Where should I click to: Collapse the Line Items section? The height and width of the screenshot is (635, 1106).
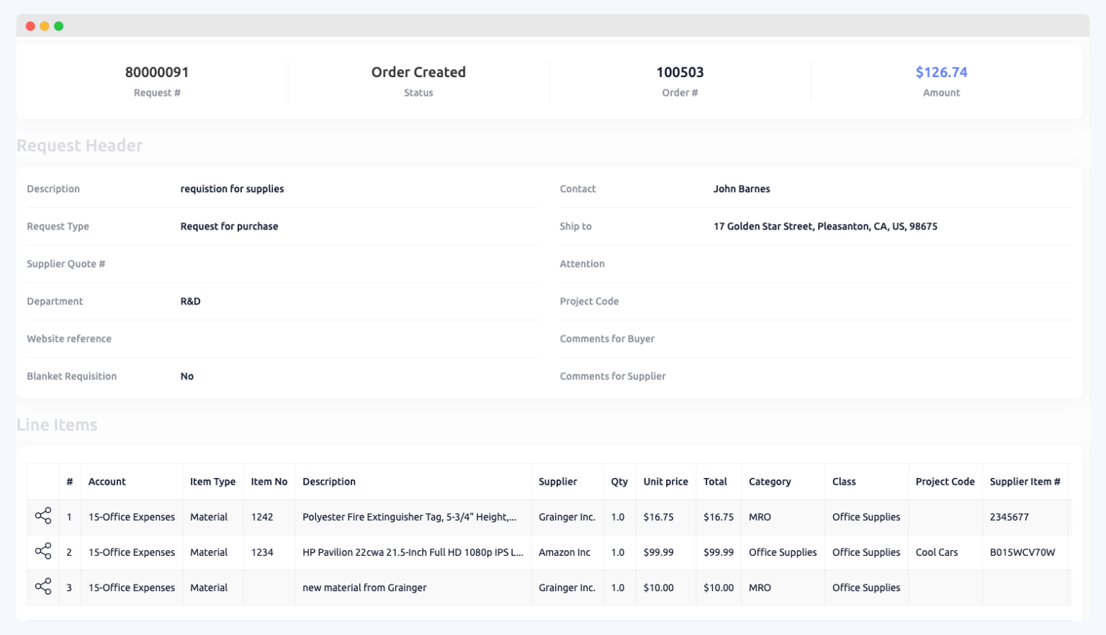pos(57,425)
